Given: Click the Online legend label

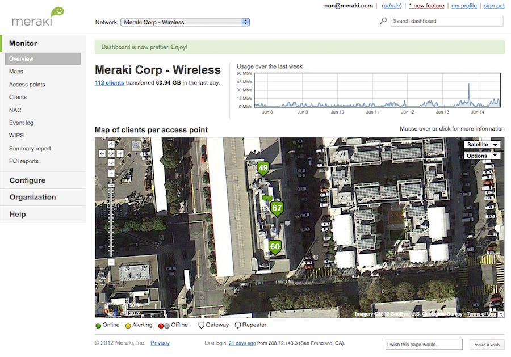Looking at the screenshot, I should tap(111, 325).
